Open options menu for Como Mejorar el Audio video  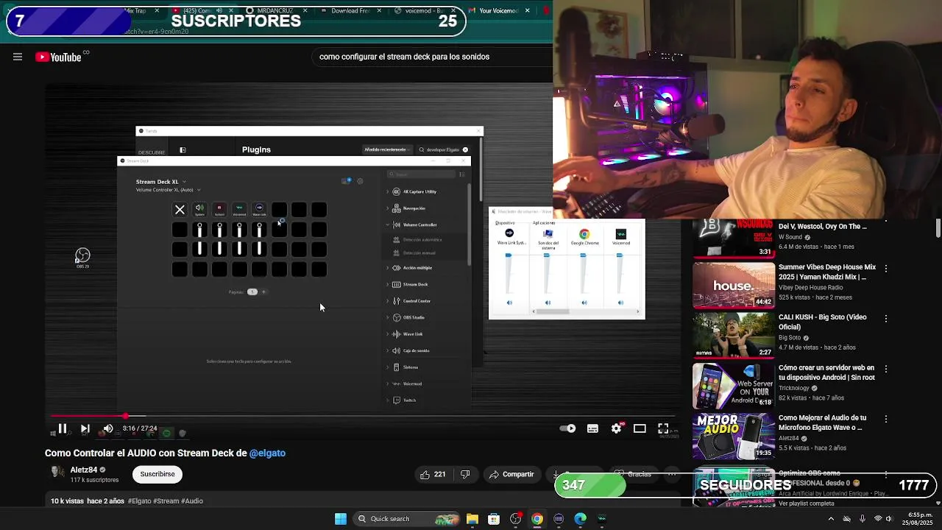(886, 419)
